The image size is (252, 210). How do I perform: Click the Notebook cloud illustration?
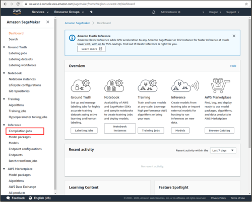coord(114,85)
